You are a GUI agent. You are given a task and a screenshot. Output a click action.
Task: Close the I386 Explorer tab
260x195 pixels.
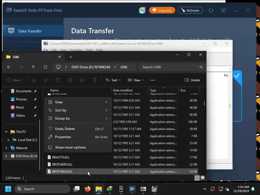pos(59,57)
